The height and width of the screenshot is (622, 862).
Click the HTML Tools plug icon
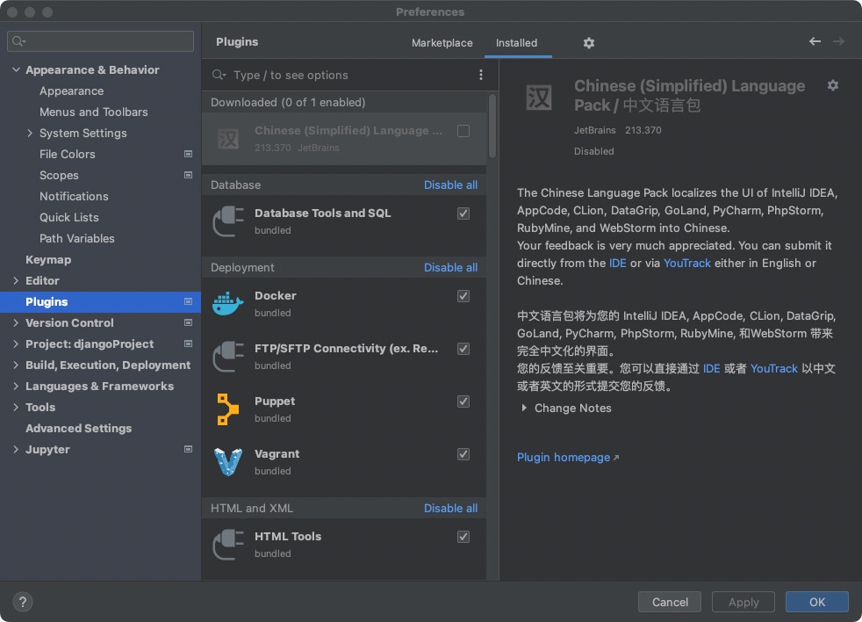click(227, 545)
